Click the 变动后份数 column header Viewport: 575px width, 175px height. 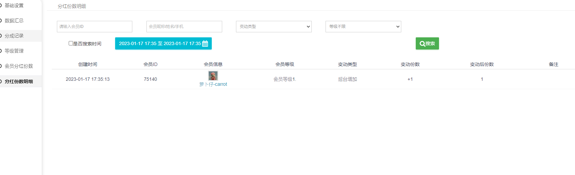pyautogui.click(x=482, y=64)
